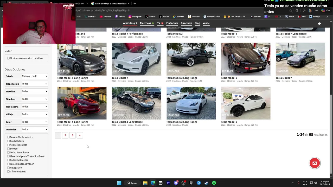Open the Twitch bookmark
This screenshot has width=333, height=187.
click(x=120, y=17)
